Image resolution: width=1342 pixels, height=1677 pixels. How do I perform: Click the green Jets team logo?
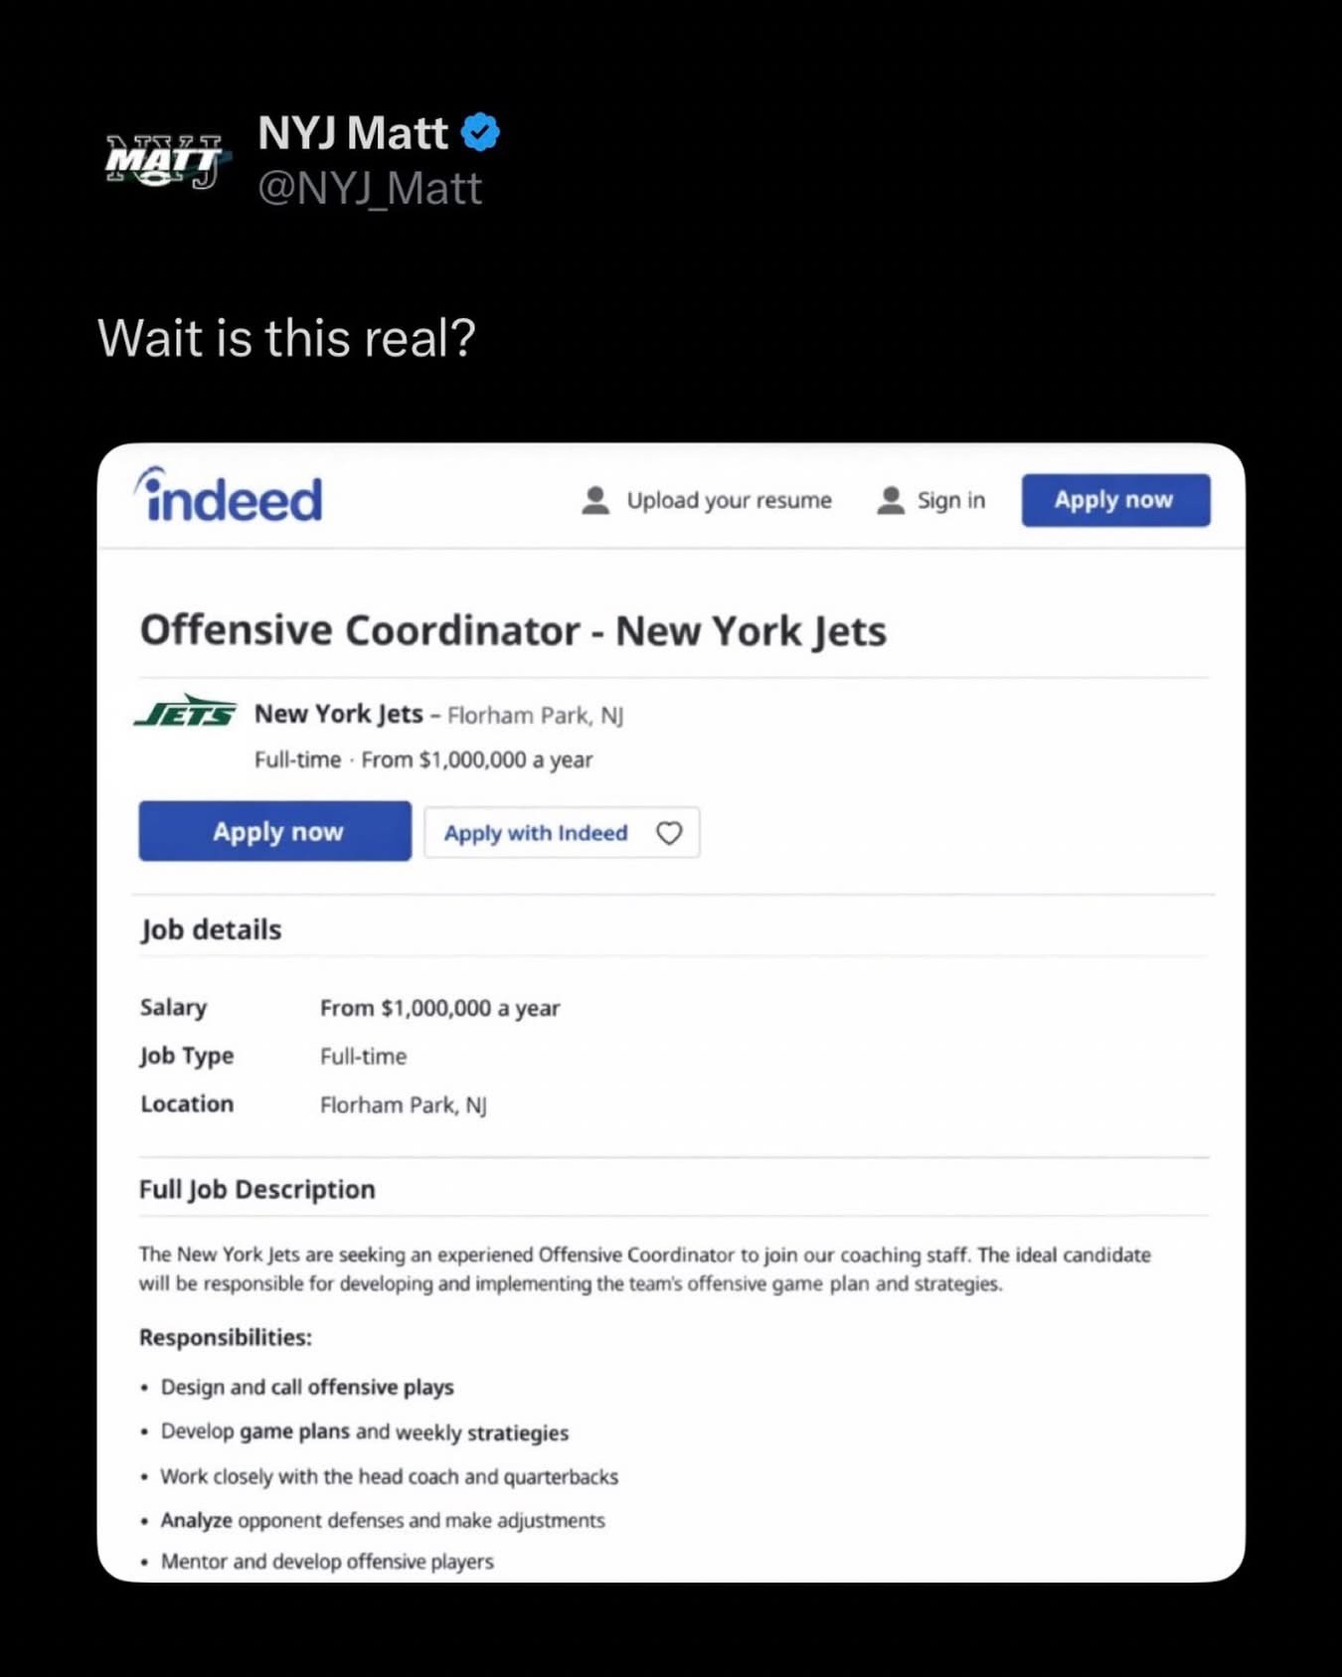pos(186,712)
